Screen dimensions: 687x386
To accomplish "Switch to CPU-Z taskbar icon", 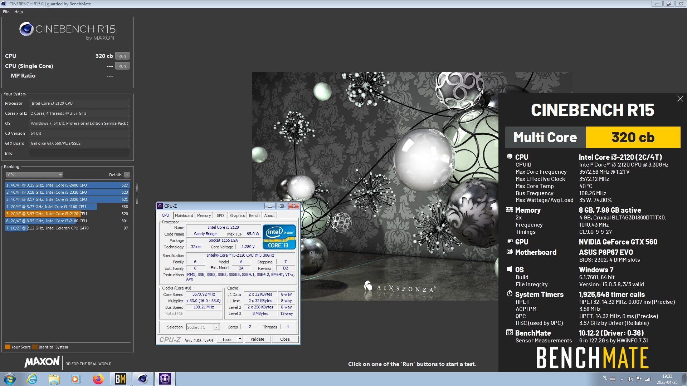I will pos(165,379).
